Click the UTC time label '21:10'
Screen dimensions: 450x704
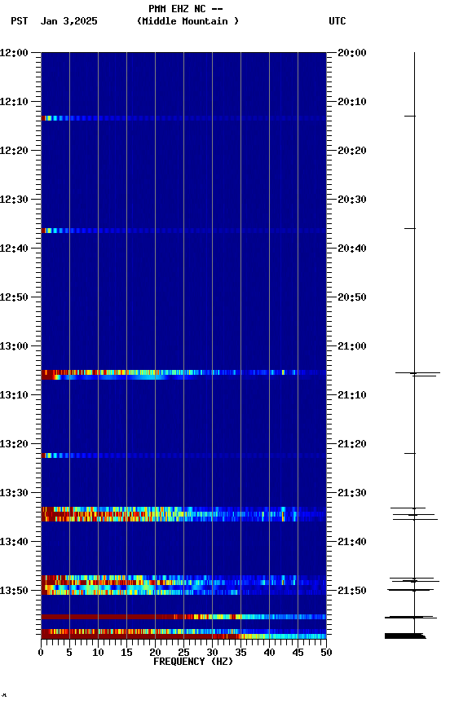tap(352, 395)
